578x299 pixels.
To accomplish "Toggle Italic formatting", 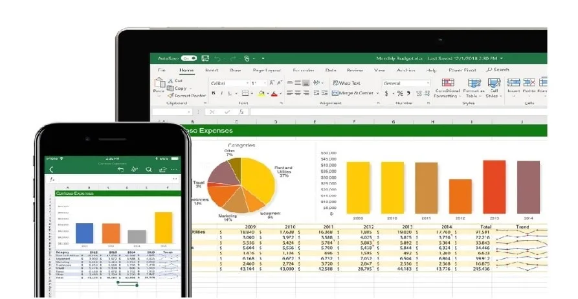I will pos(221,94).
